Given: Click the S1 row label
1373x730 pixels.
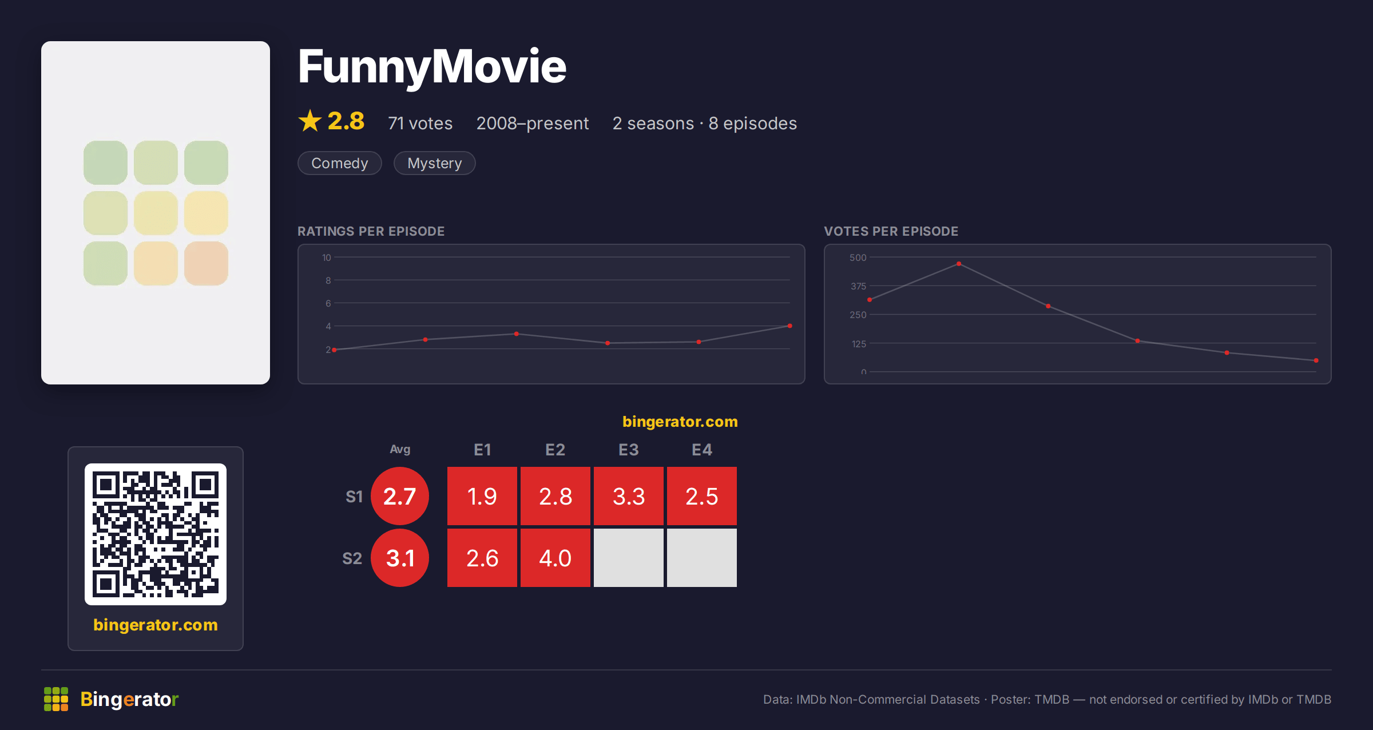Looking at the screenshot, I should tap(354, 497).
